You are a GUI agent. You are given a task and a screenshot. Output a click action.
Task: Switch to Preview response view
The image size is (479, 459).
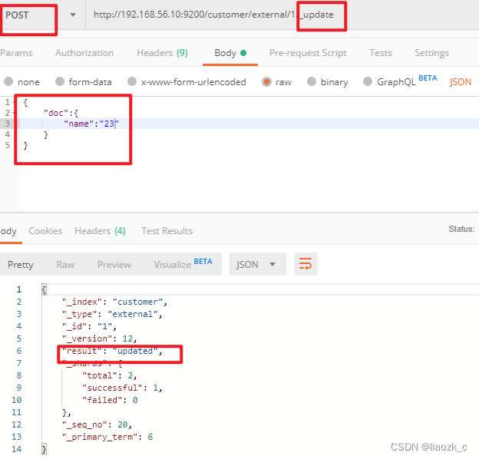tap(114, 265)
